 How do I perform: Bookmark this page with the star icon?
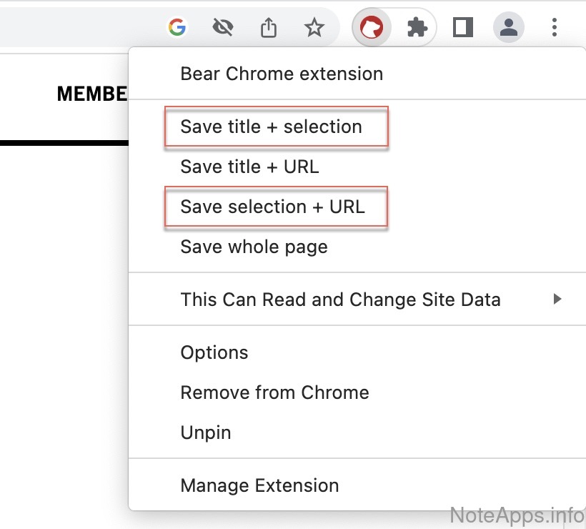314,28
